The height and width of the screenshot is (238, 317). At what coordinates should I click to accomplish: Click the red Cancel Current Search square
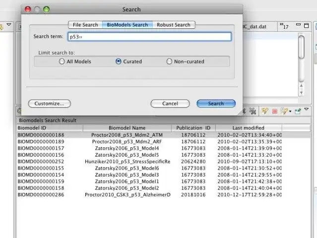[x=274, y=111]
